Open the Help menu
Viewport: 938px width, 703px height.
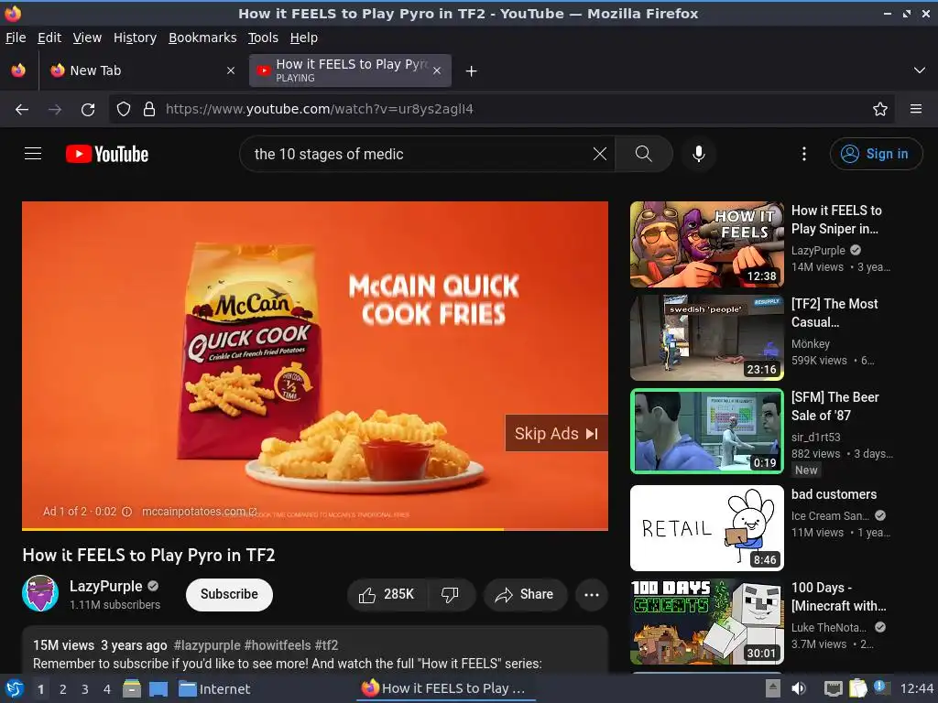click(x=304, y=38)
